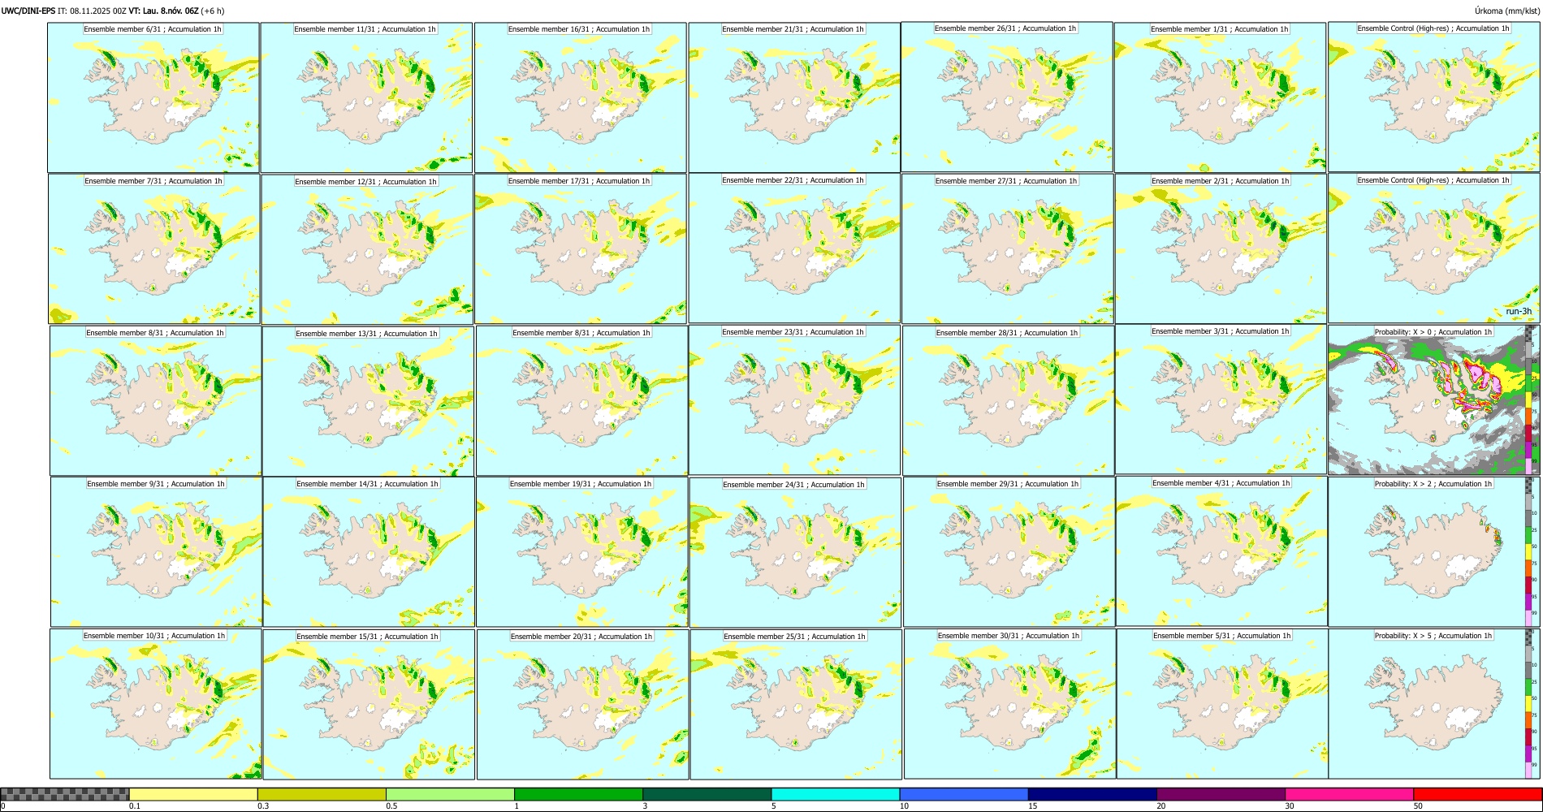Open the Ensemble member 17/31 panel
The height and width of the screenshot is (812, 1543).
point(581,249)
